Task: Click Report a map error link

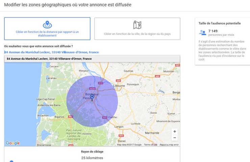Action: tap(169, 145)
